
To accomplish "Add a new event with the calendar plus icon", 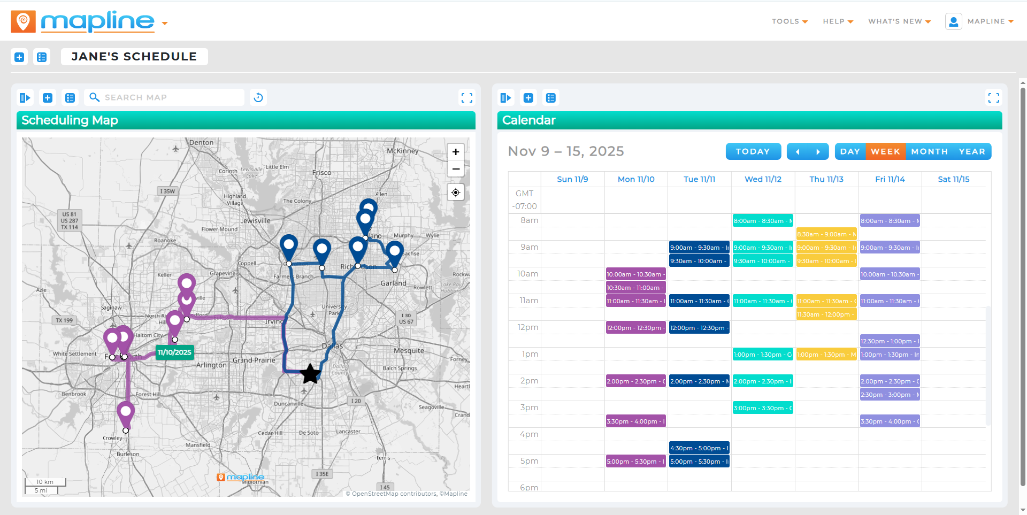I will coord(528,97).
